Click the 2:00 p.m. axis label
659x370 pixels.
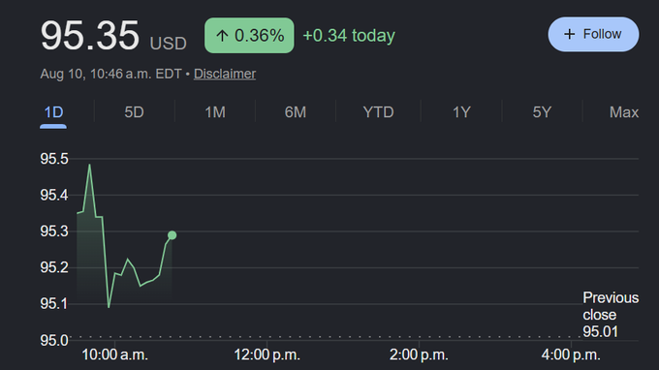(419, 355)
